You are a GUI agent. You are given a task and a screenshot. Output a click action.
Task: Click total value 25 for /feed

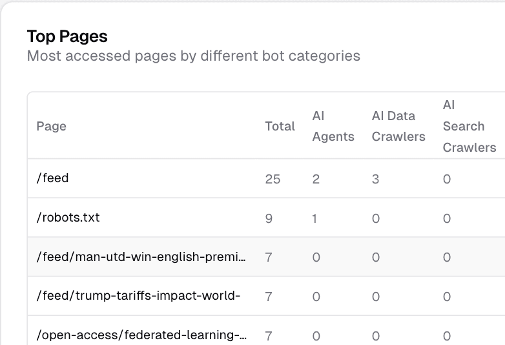pos(273,179)
